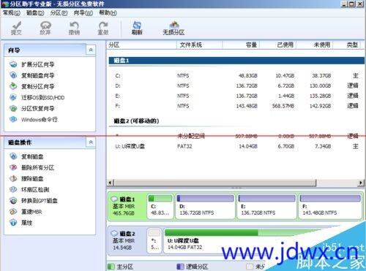Image resolution: width=366 pixels, height=271 pixels.
Task: Open the 分区恢复向导 wizard
Action: pos(32,109)
